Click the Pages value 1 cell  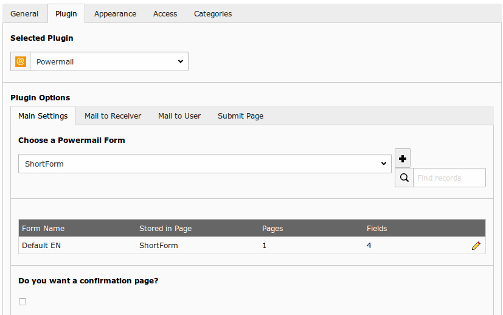(x=265, y=246)
